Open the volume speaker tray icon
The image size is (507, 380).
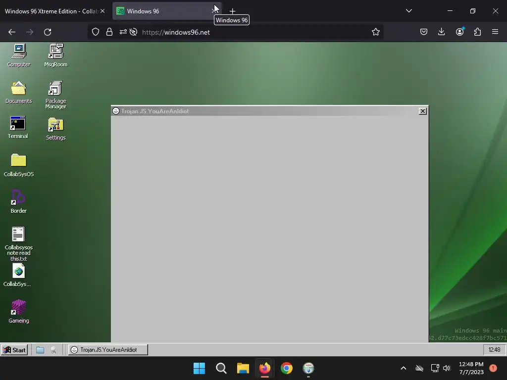447,368
